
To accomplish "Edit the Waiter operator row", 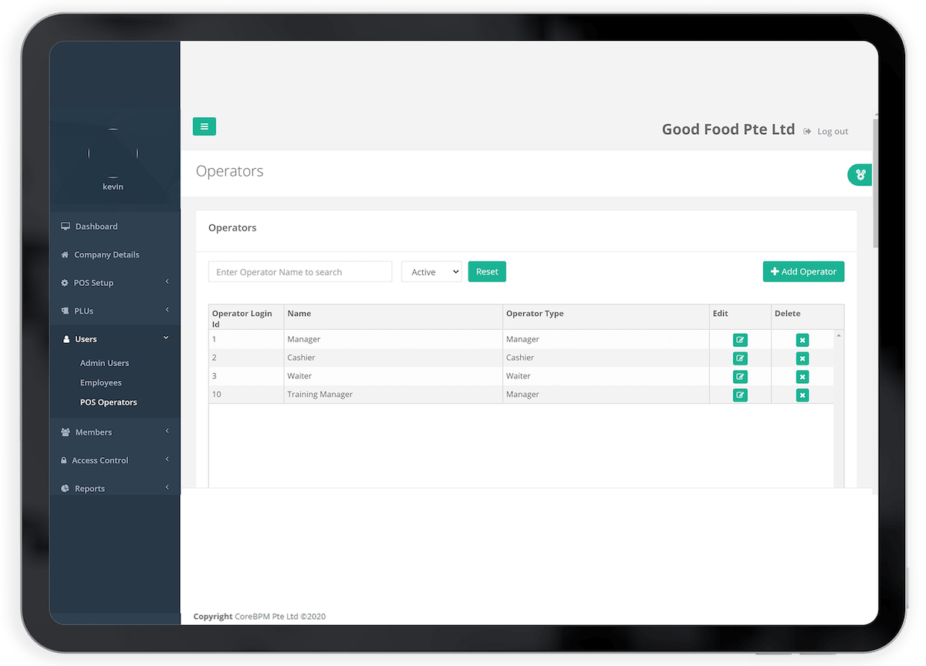I will (740, 377).
